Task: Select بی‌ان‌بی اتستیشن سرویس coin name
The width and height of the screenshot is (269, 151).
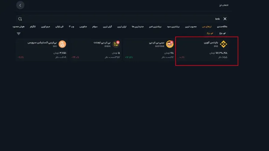Action: [42, 42]
